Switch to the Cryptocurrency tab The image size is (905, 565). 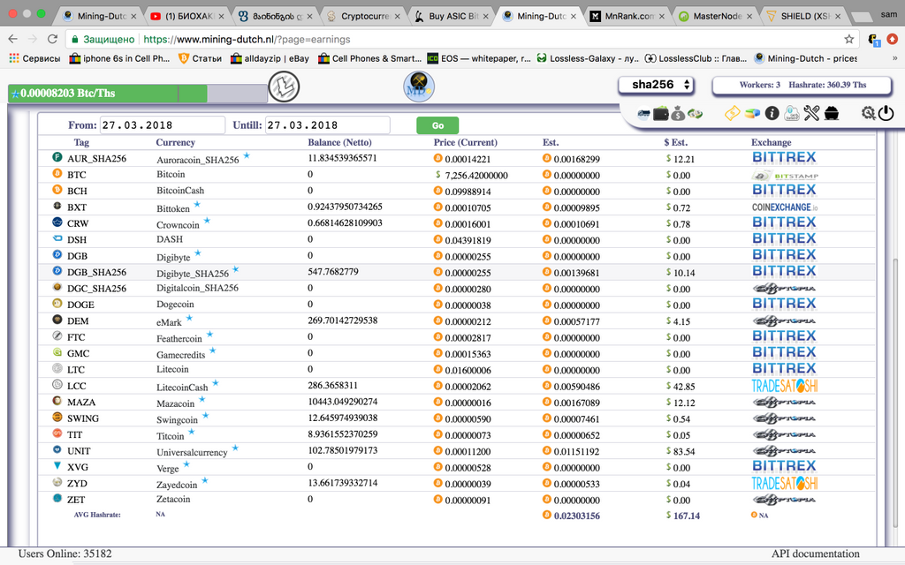[363, 16]
